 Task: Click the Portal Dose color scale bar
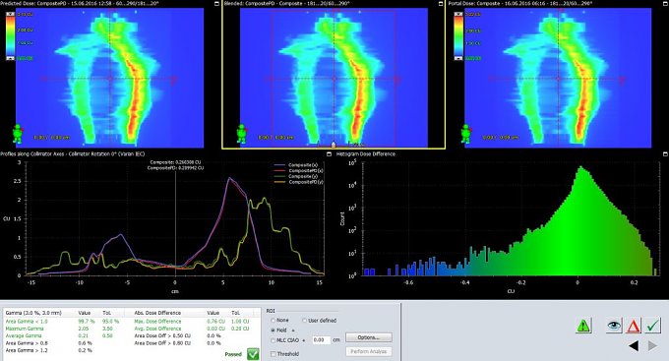point(458,36)
